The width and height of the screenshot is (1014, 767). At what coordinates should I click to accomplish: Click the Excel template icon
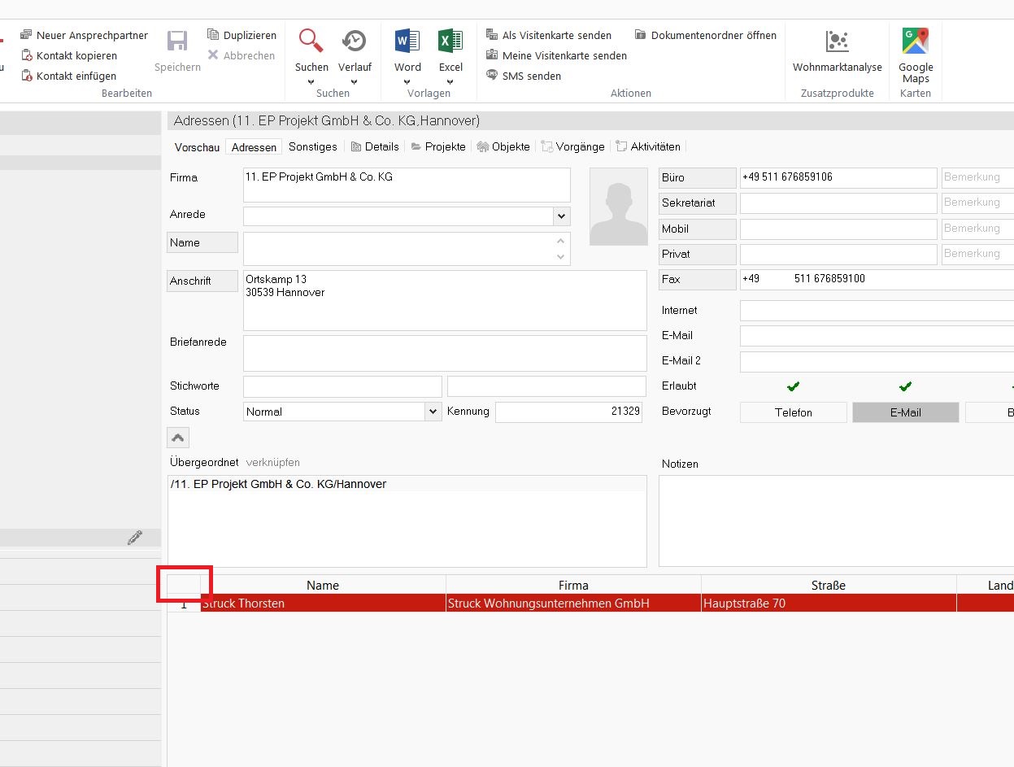[450, 41]
